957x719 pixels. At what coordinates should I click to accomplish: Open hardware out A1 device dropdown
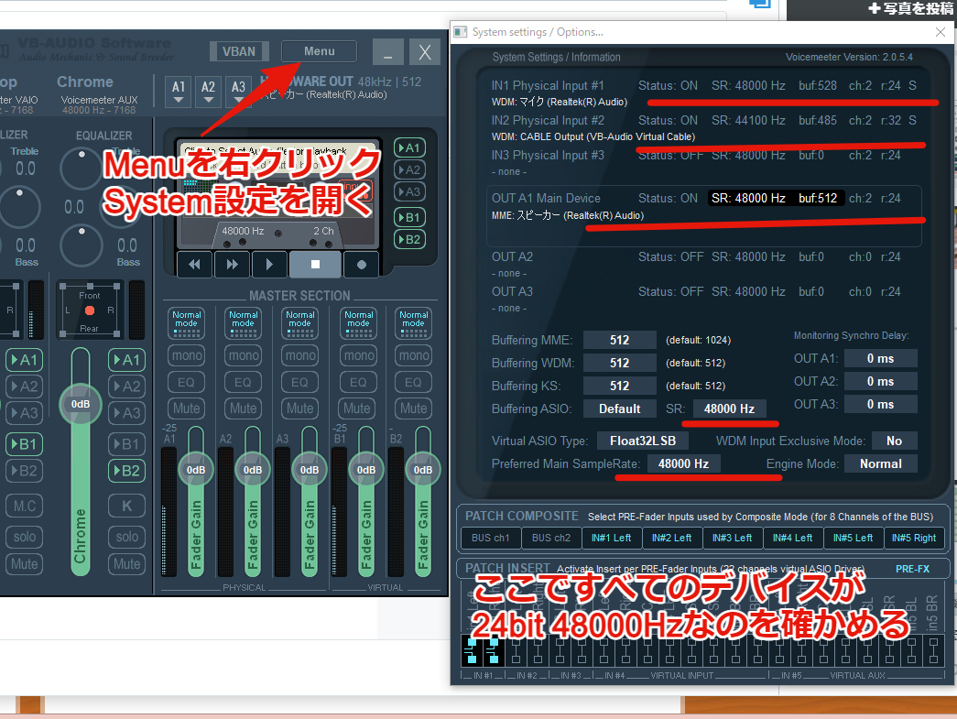pyautogui.click(x=179, y=92)
